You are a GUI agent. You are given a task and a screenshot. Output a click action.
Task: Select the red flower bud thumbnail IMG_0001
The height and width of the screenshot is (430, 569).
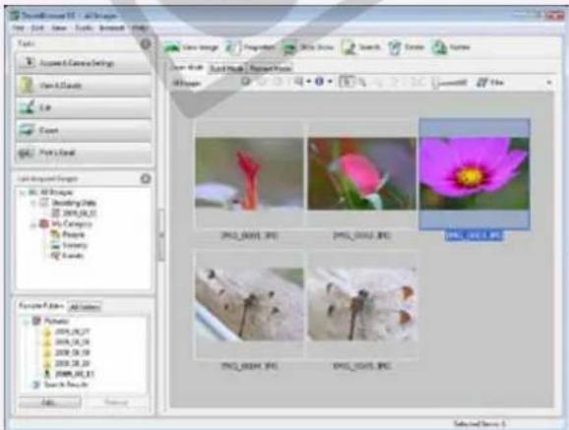[x=249, y=173]
